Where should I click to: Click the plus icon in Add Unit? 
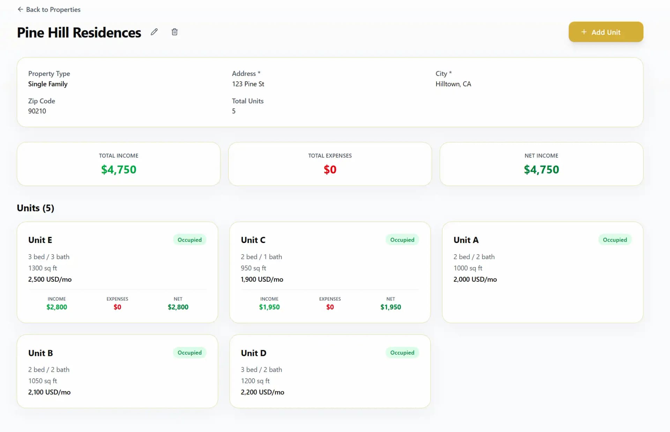tap(584, 32)
